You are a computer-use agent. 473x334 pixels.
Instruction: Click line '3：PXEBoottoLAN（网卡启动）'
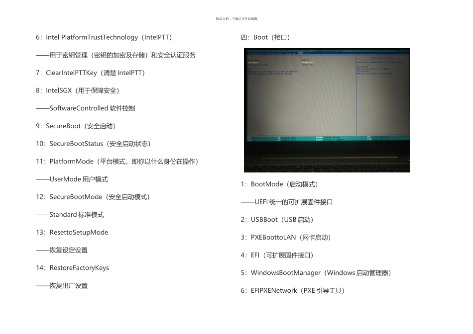coord(286,238)
